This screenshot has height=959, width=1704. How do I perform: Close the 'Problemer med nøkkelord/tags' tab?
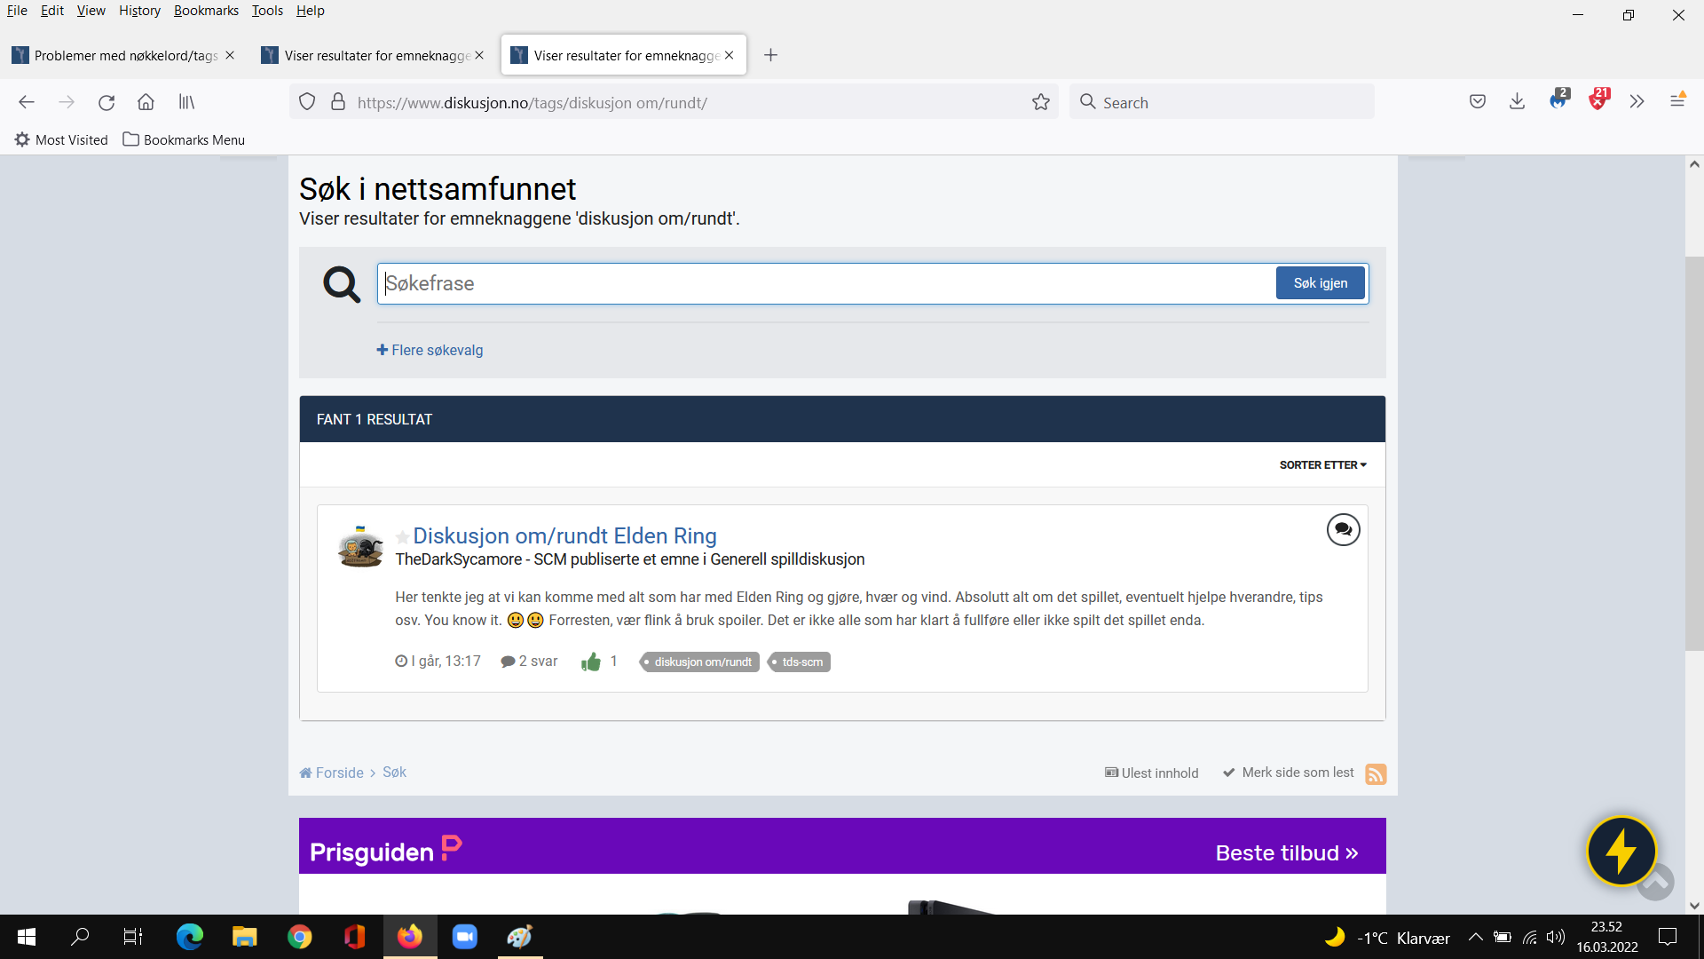[230, 55]
